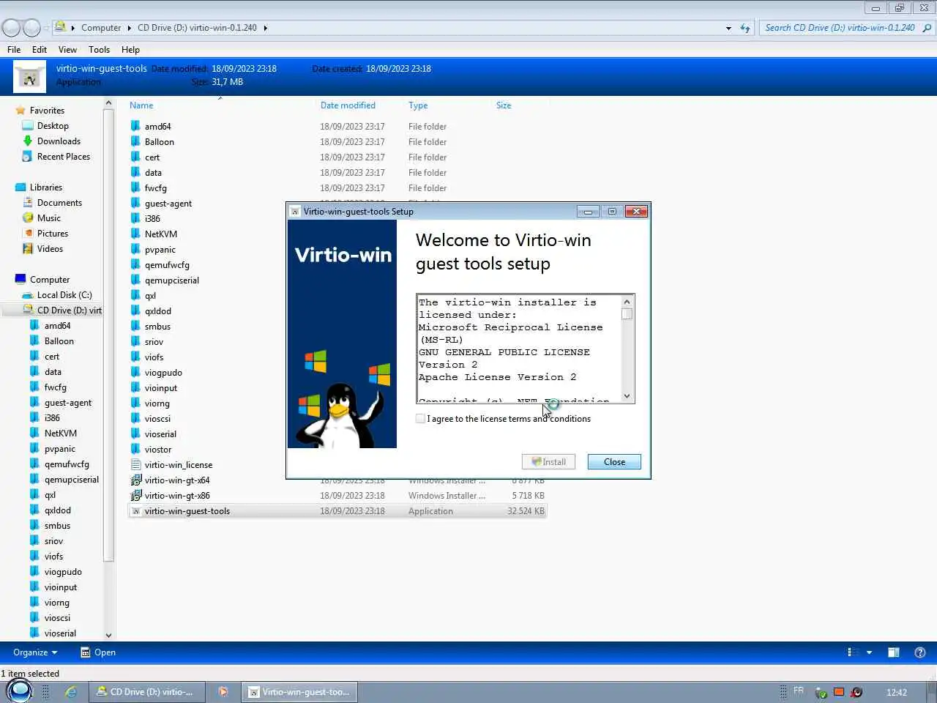
Task: Open the Help menu
Action: (130, 50)
